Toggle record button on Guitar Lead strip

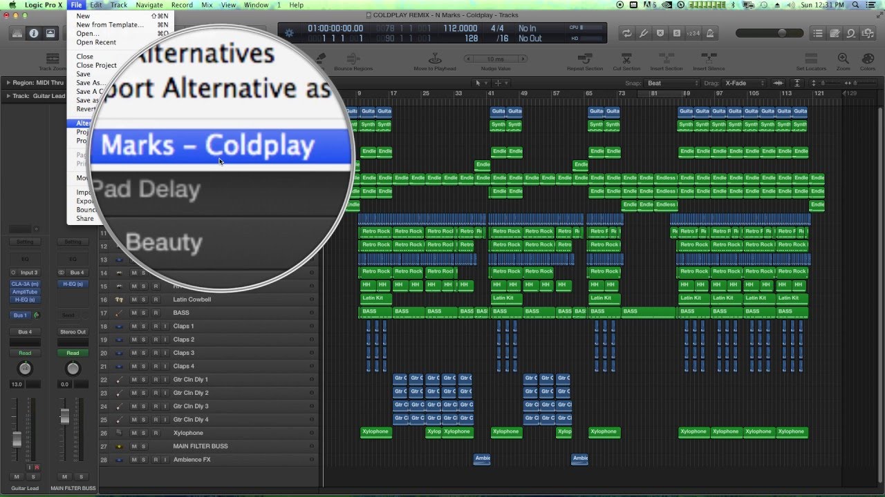click(37, 468)
